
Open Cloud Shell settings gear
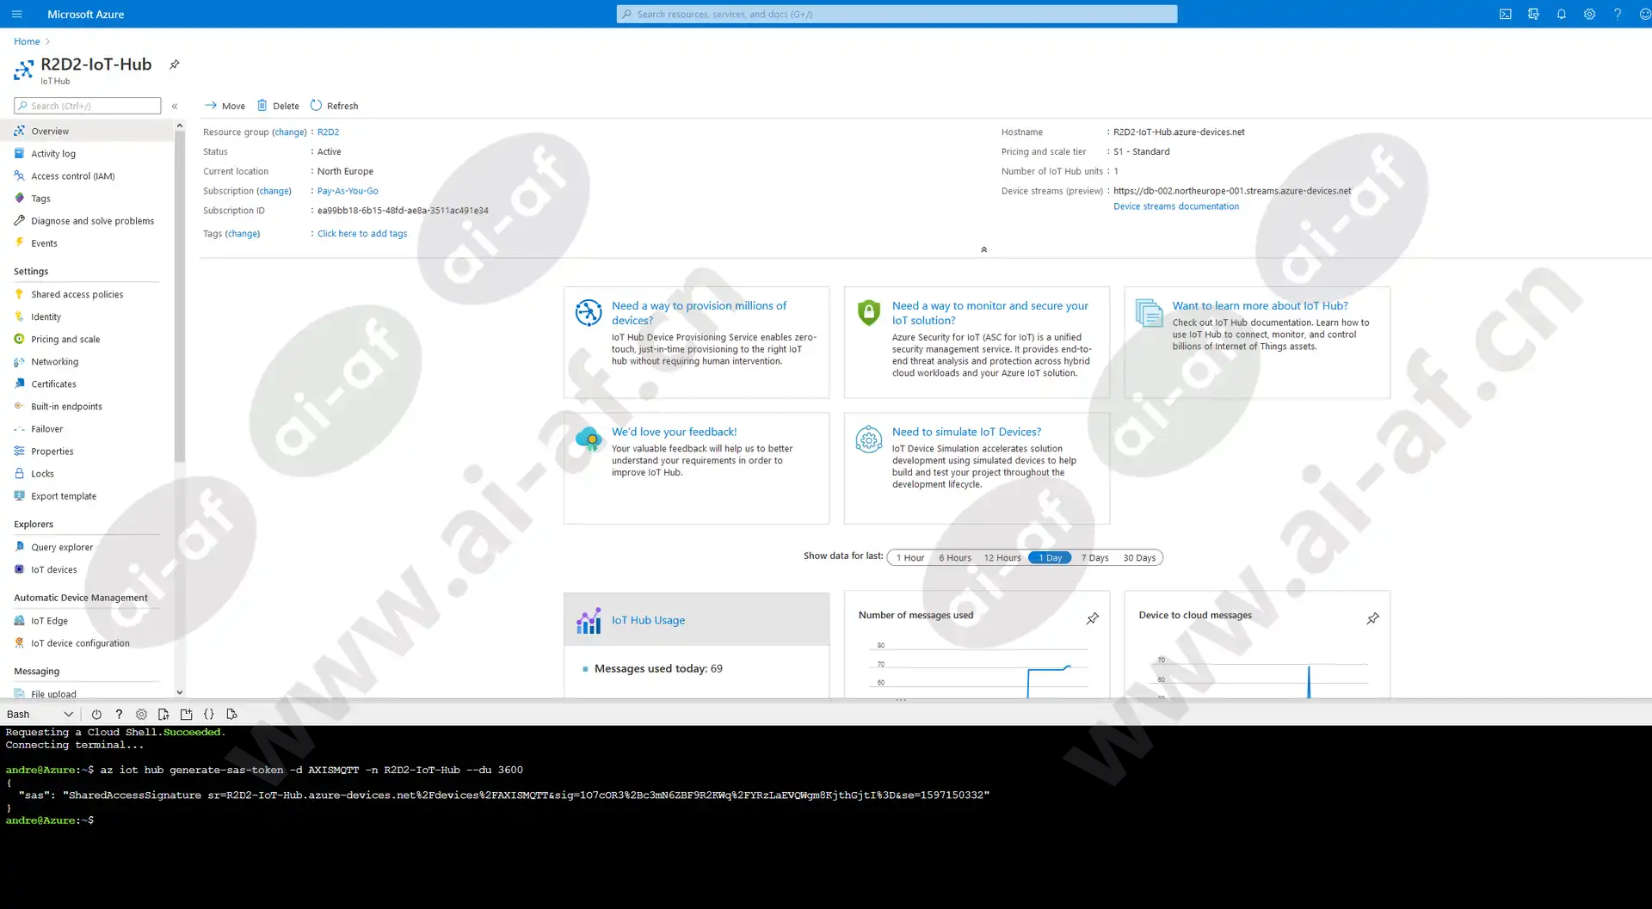141,714
